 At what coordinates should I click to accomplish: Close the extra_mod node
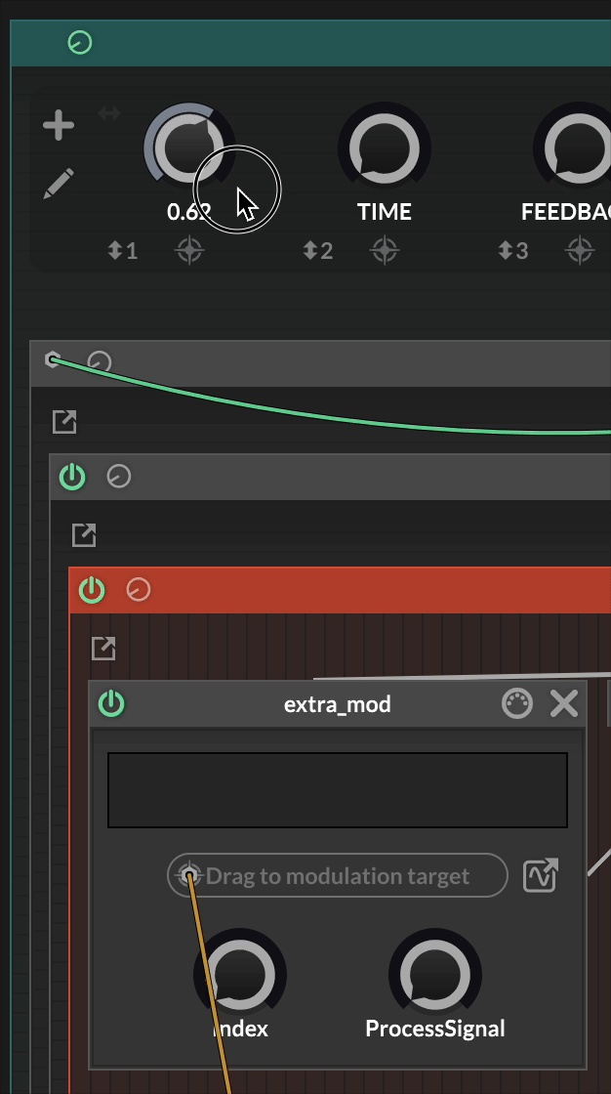pyautogui.click(x=564, y=703)
